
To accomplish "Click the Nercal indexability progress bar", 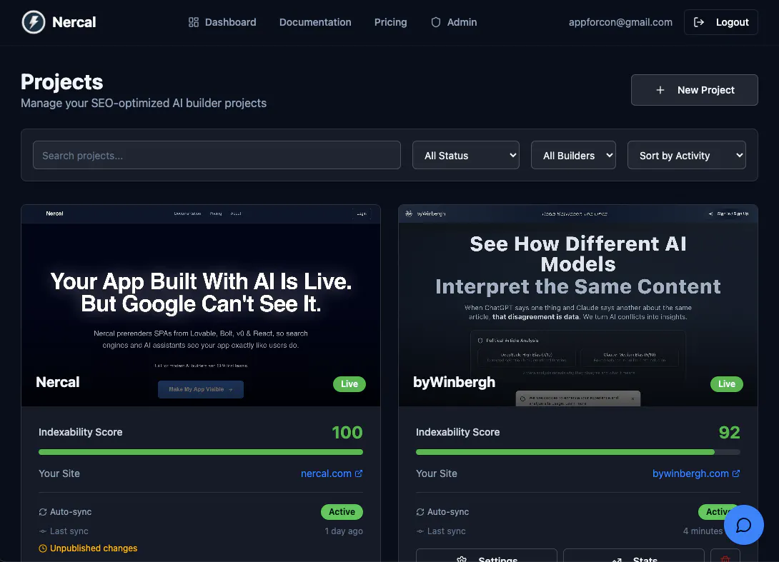I will click(x=201, y=452).
